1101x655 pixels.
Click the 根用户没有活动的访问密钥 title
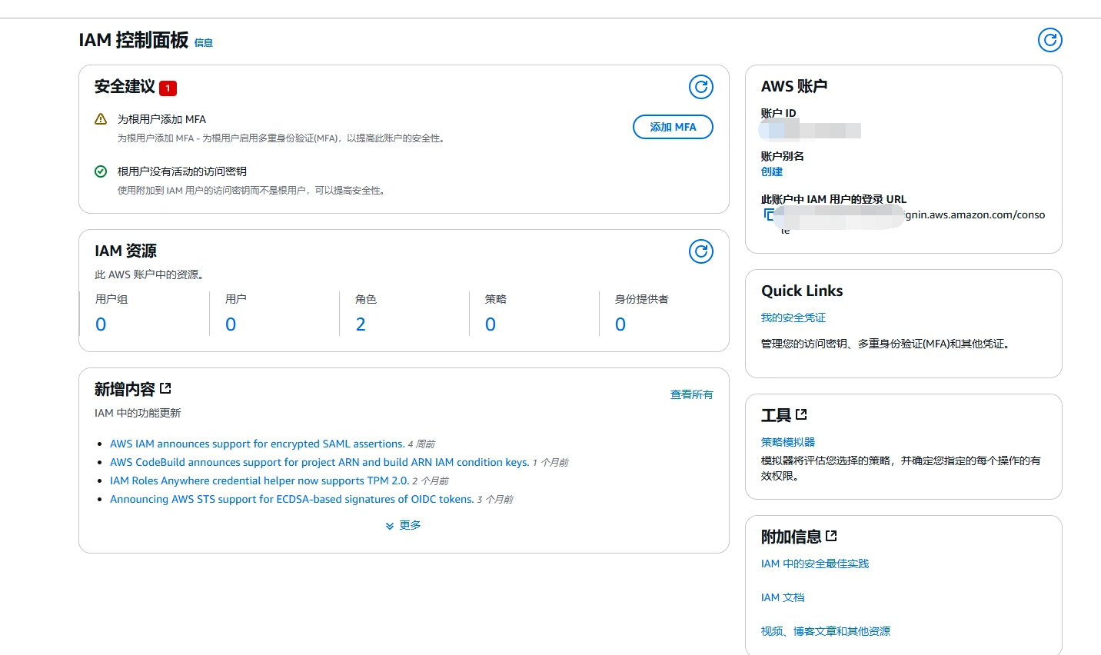click(x=182, y=171)
